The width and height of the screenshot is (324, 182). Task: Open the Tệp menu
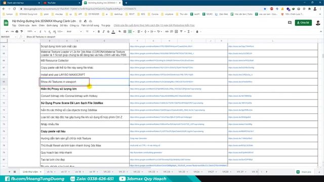pos(14,25)
